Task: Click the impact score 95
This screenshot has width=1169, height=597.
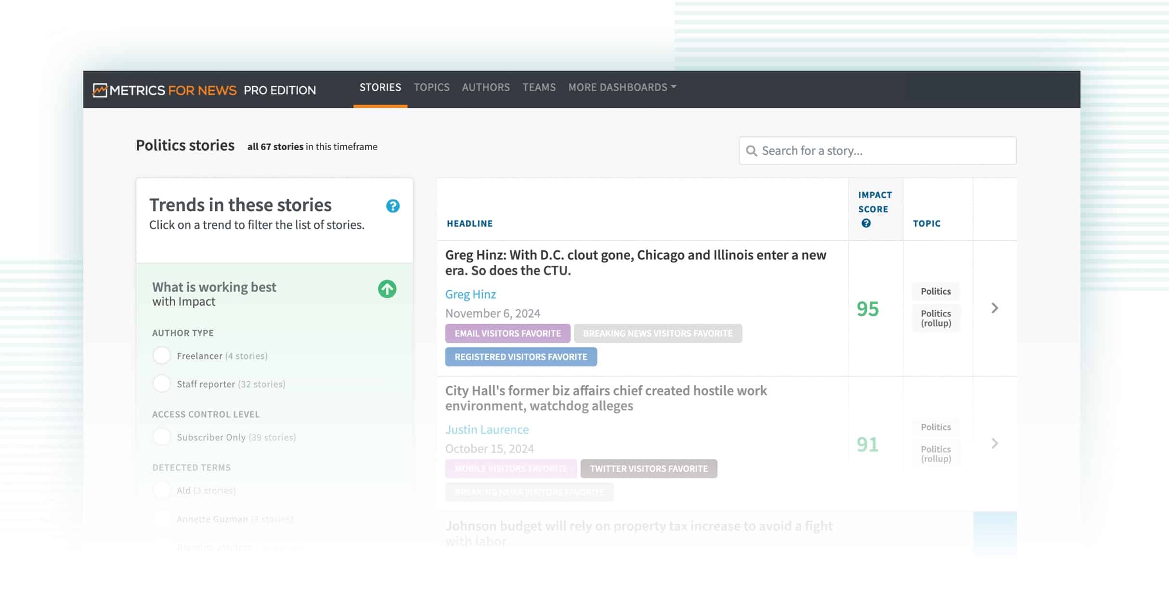Action: (x=868, y=309)
